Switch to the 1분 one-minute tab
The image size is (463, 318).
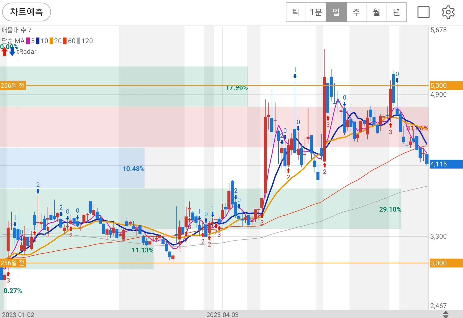coord(316,12)
